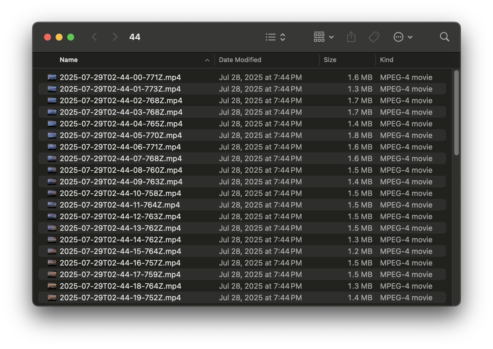Toggle the view switcher up/down arrows
Screen dimensions: 493x349
(x=283, y=37)
